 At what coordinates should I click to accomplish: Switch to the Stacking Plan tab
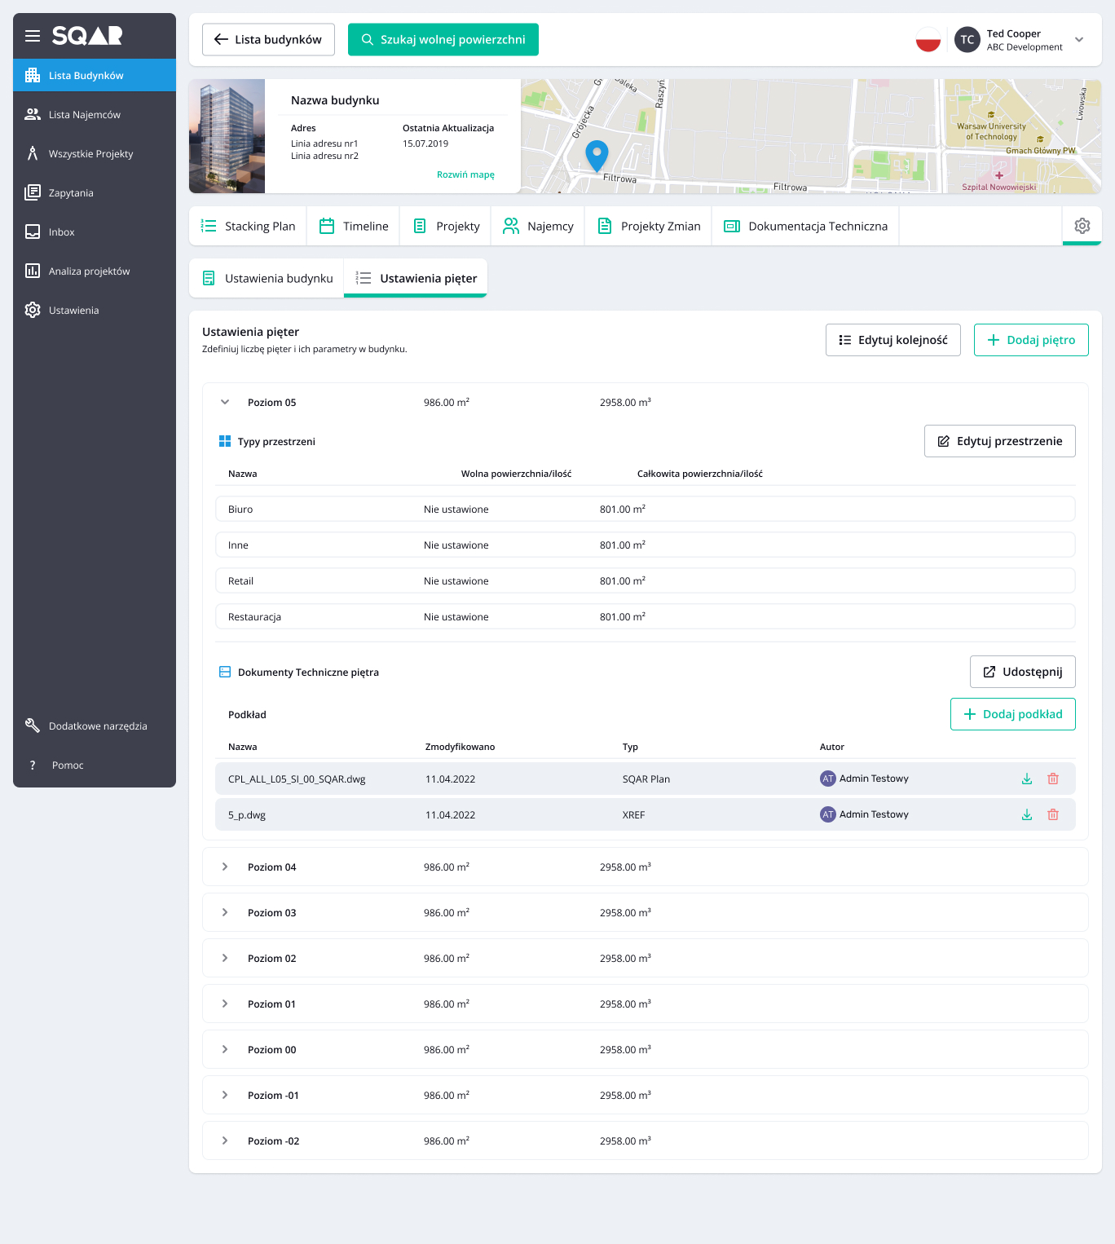[249, 226]
